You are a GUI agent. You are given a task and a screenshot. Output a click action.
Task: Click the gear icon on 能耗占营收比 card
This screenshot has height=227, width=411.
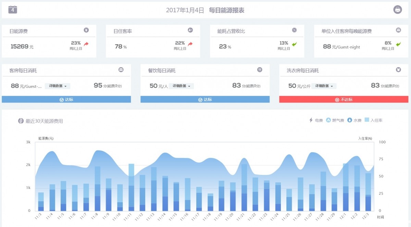pos(294,30)
